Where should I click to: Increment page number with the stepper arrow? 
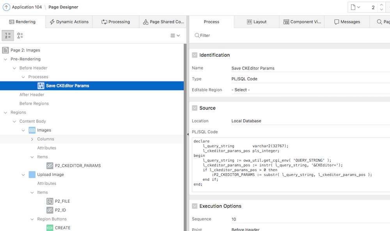pos(381,5)
